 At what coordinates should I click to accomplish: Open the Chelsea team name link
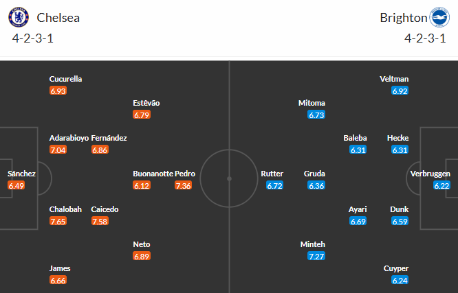pyautogui.click(x=58, y=18)
